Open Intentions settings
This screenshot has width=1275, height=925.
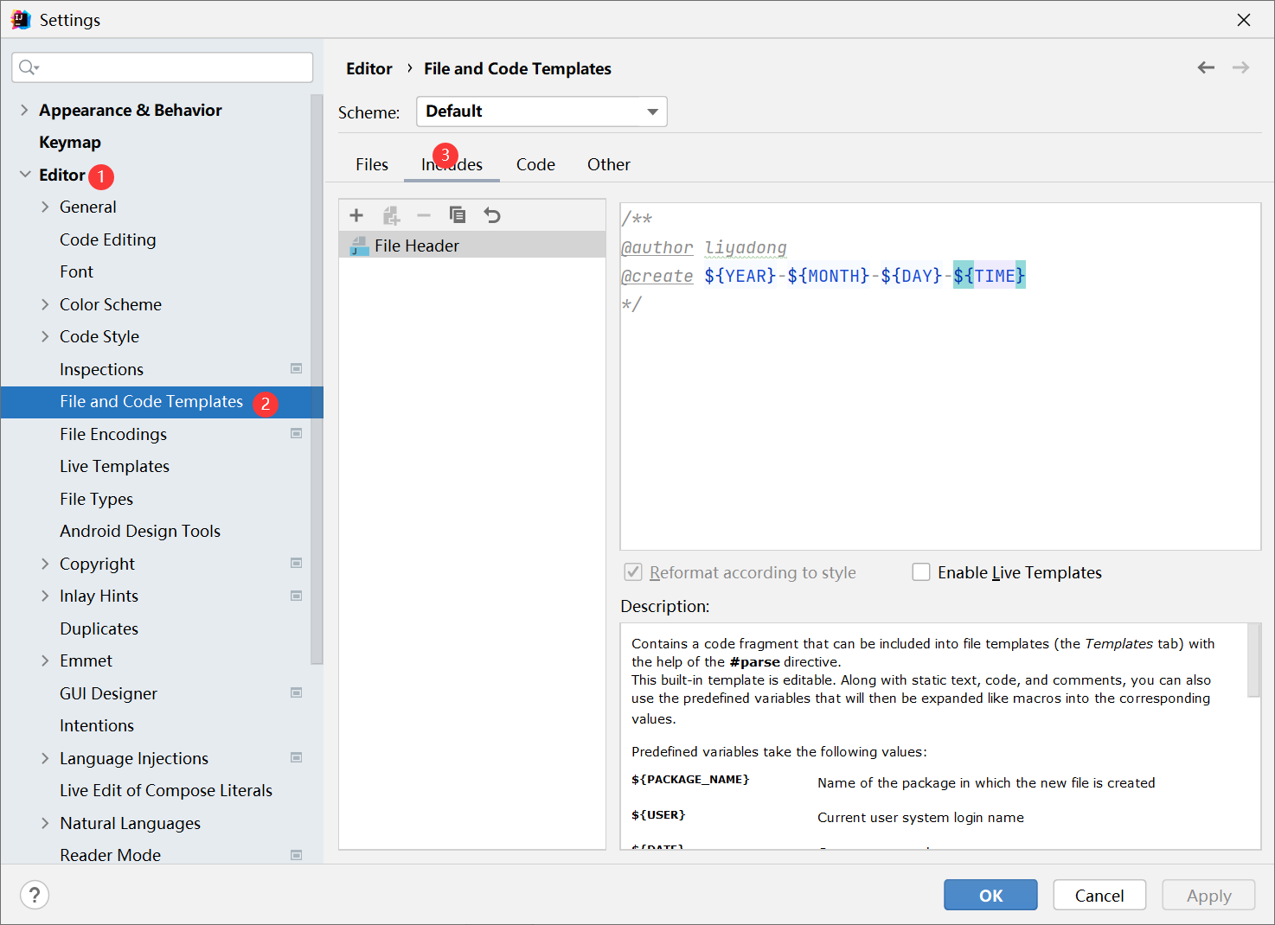click(x=97, y=725)
